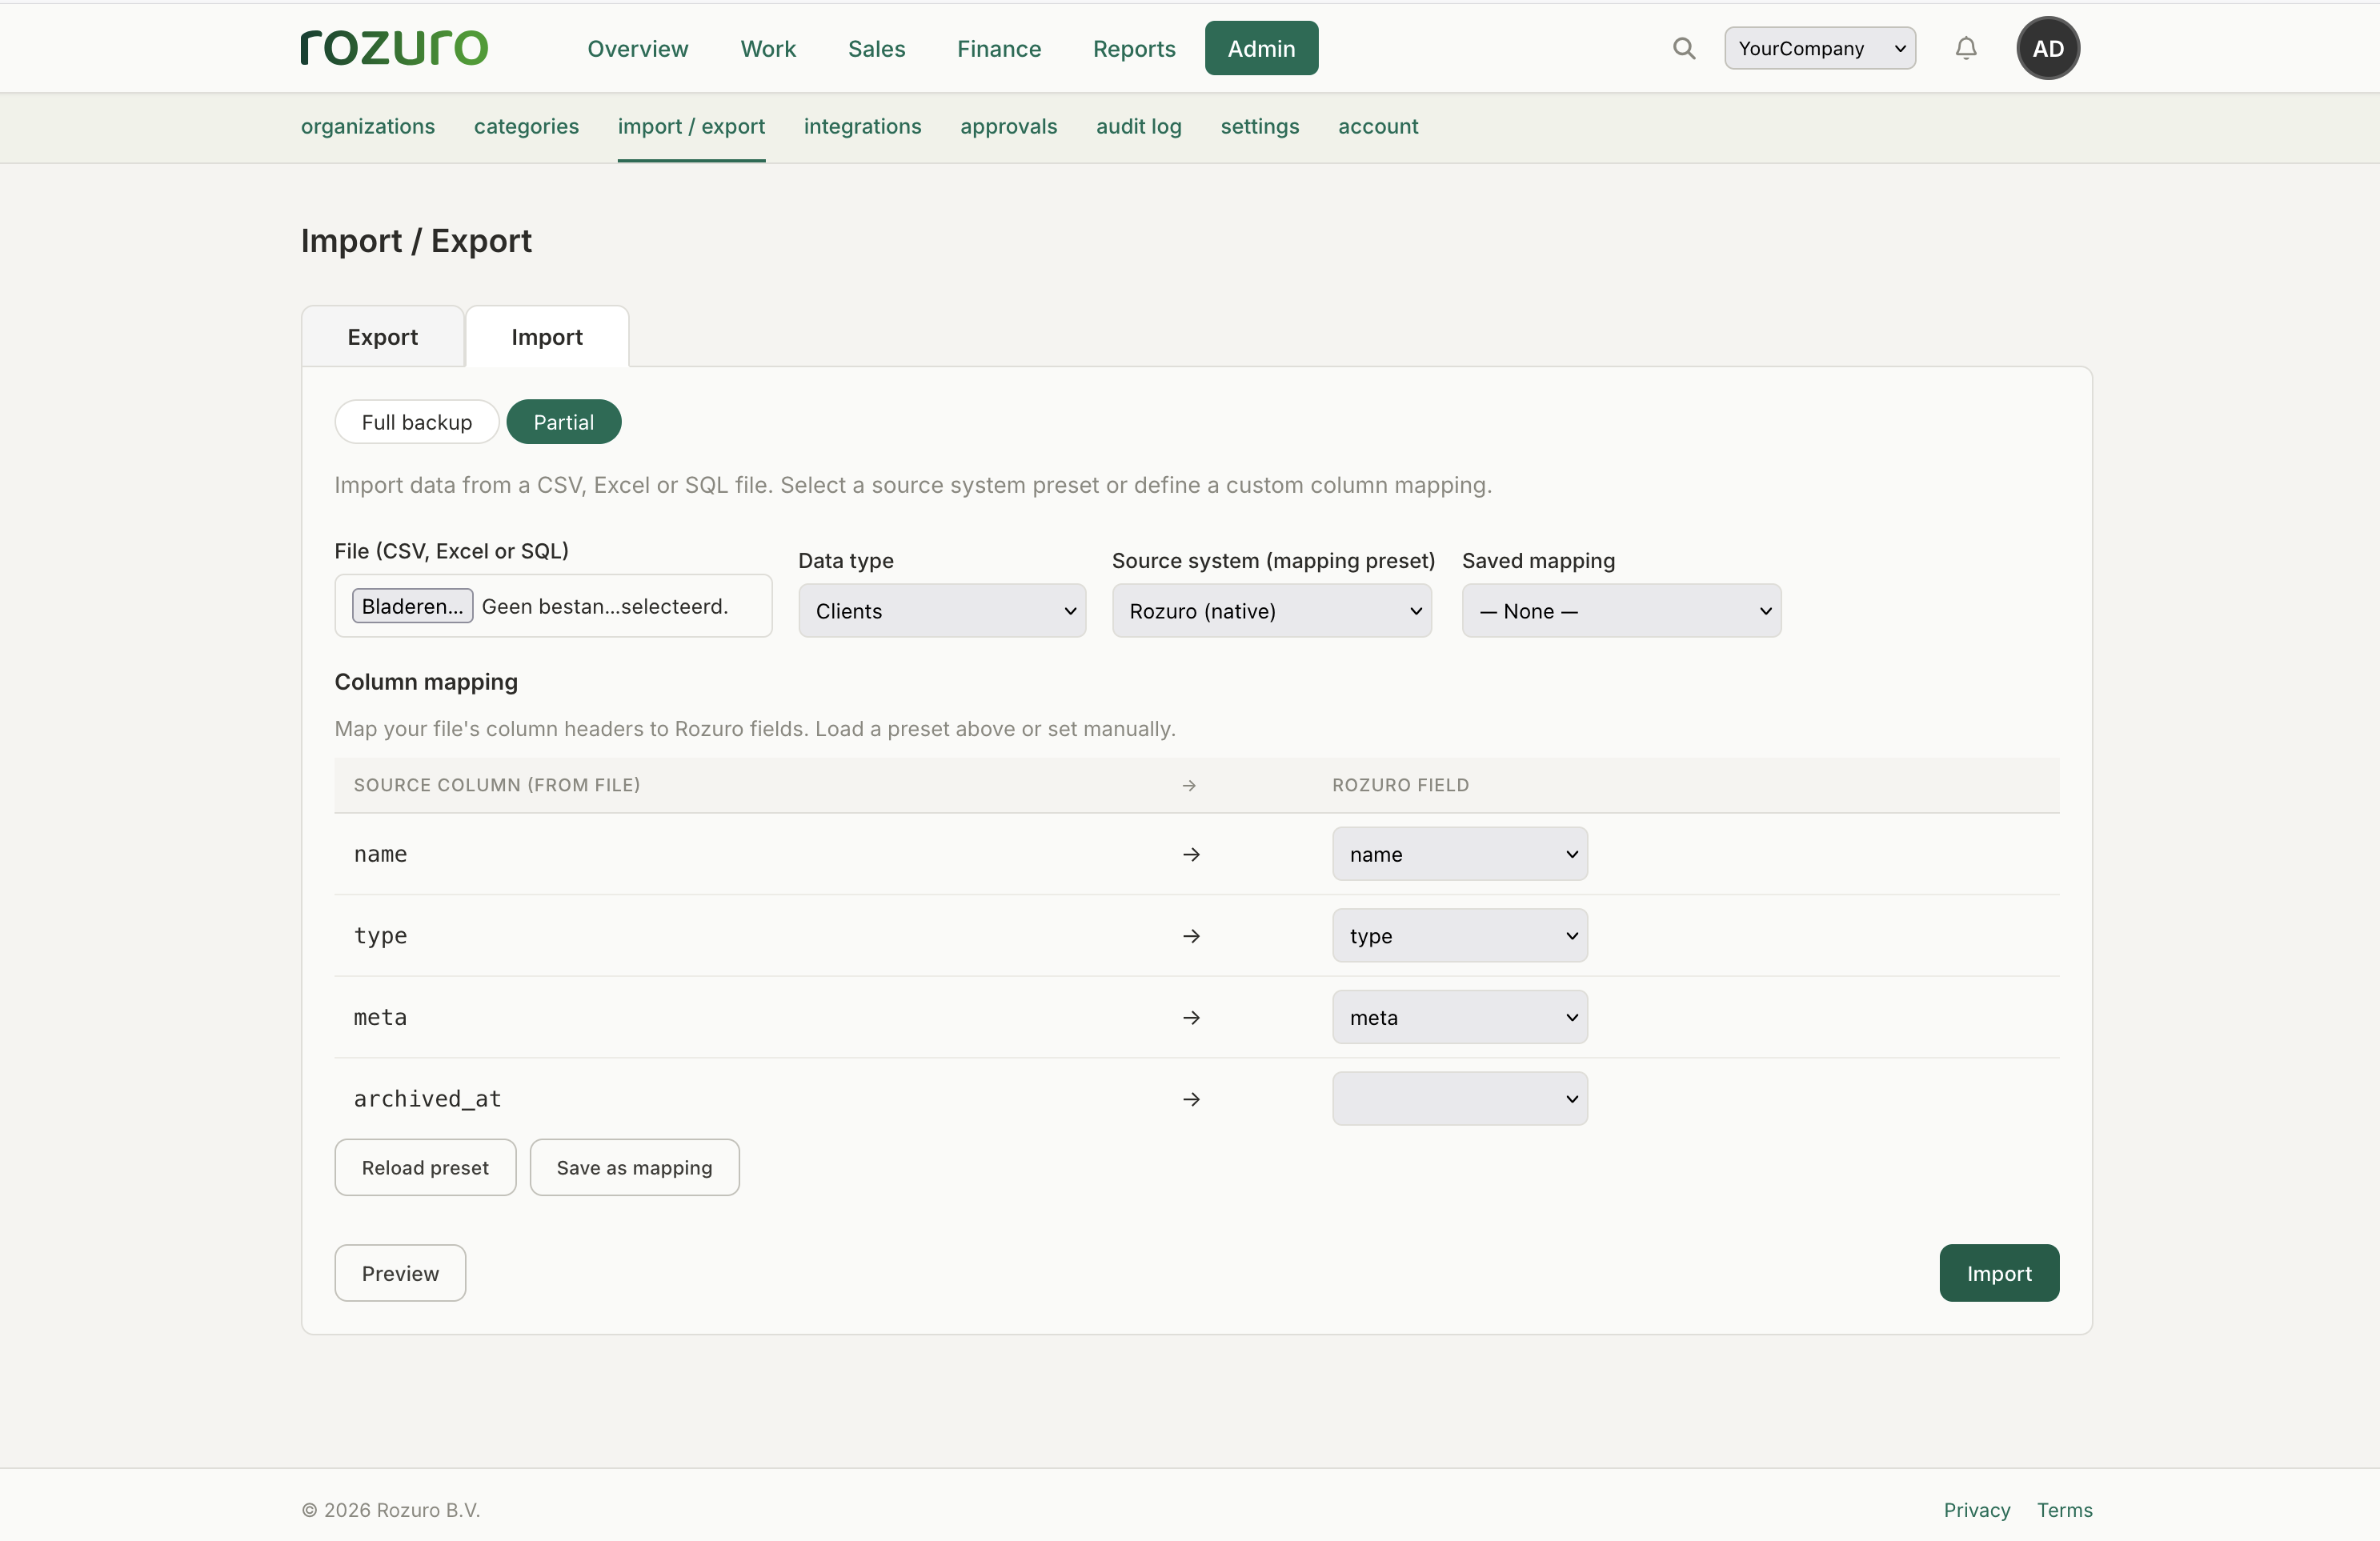The height and width of the screenshot is (1541, 2380).
Task: Switch to the Export tab
Action: tap(383, 337)
